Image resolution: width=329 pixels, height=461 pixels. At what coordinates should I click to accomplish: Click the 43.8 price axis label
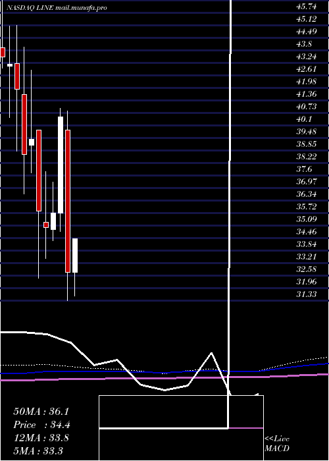(304, 44)
